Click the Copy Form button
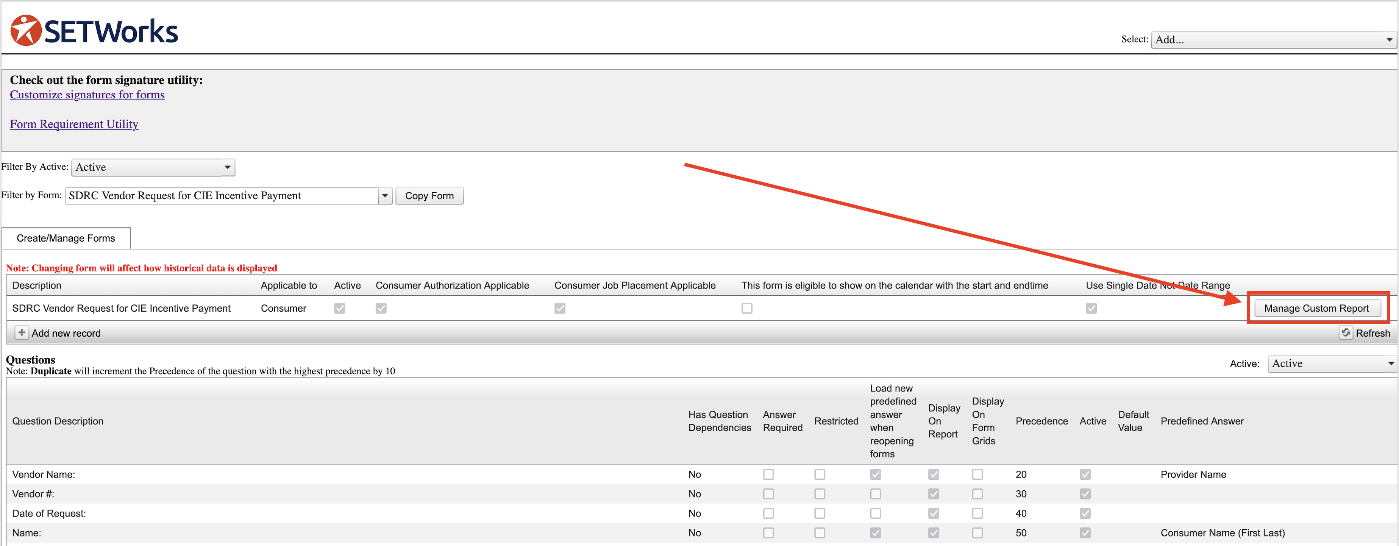Viewport: 1399px width, 546px height. (x=429, y=195)
